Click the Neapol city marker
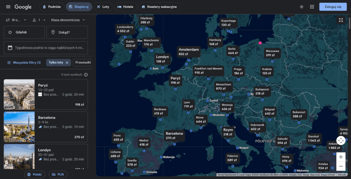The width and height of the screenshot is (351, 179). [237, 148]
